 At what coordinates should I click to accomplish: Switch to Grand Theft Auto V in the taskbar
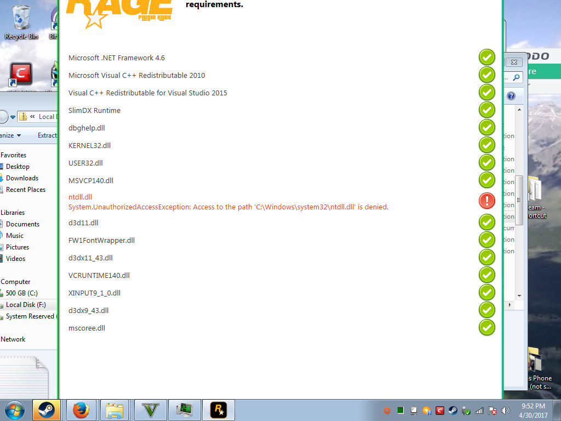pos(150,410)
